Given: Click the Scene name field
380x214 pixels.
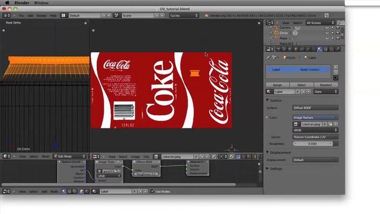Looking at the screenshot, I should pyautogui.click(x=137, y=15).
